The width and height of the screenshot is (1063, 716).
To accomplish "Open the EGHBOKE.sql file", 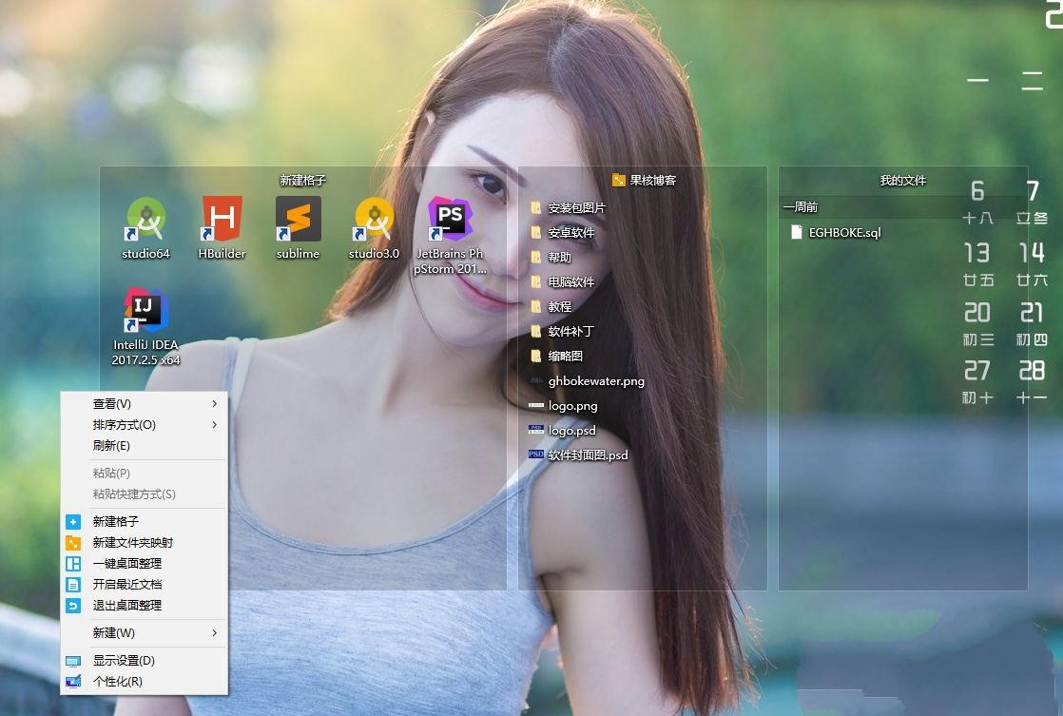I will coord(844,232).
